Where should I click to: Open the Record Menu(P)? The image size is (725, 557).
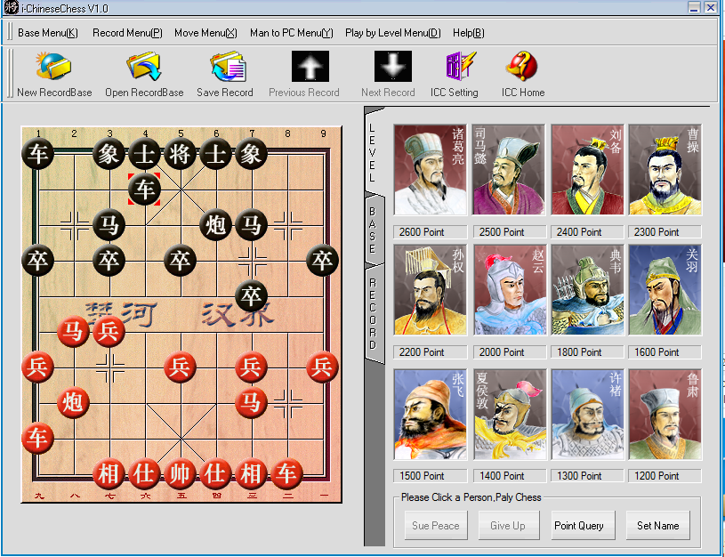[x=127, y=33]
